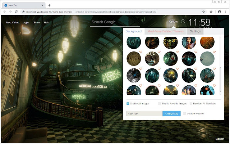Heart the green underwater thumbnail with the red sign

(x=177, y=52)
